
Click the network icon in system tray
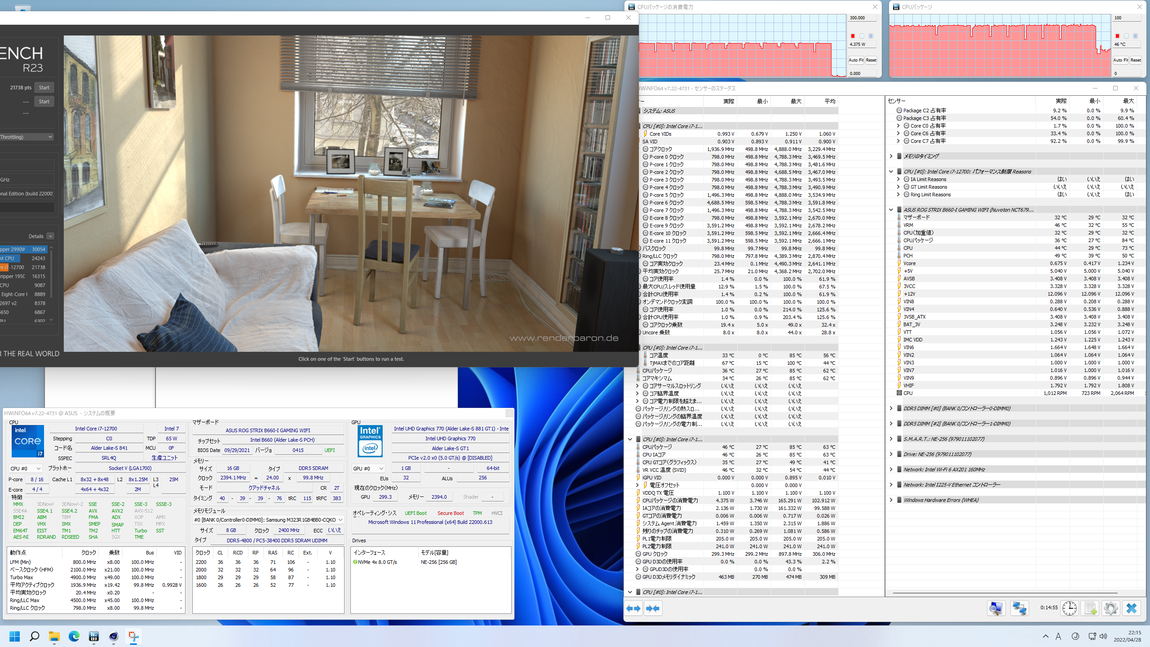(x=1092, y=636)
